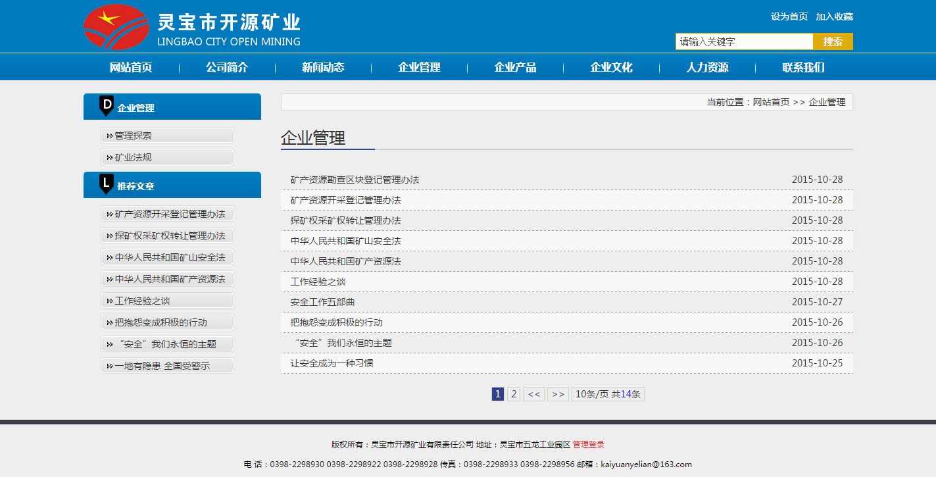
Task: Click the 加入收藏 link at top
Action: pyautogui.click(x=834, y=16)
